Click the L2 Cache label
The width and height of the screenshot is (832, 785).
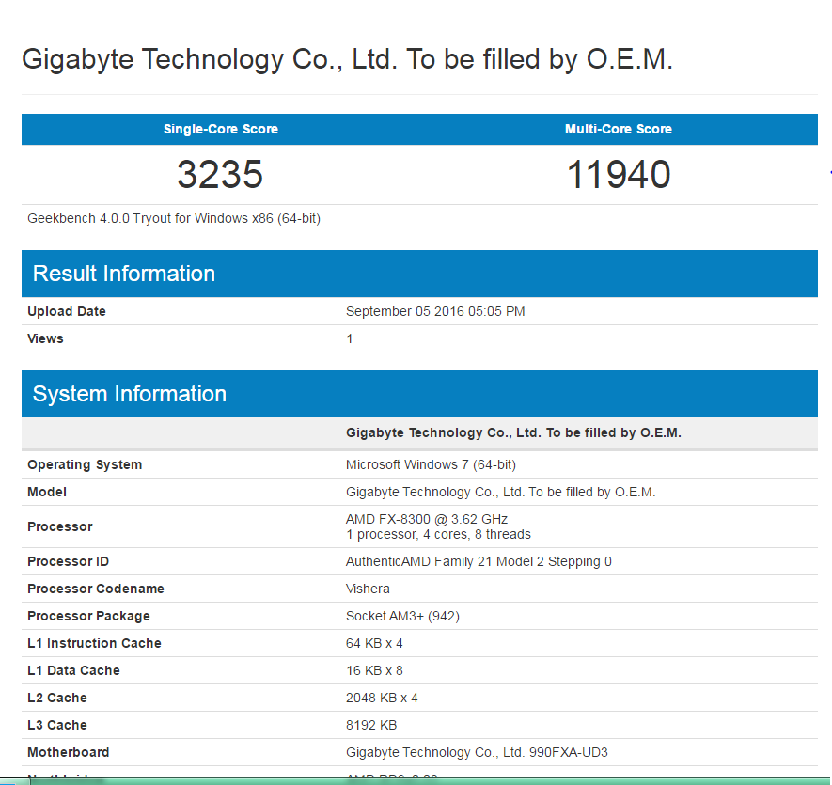pos(56,698)
